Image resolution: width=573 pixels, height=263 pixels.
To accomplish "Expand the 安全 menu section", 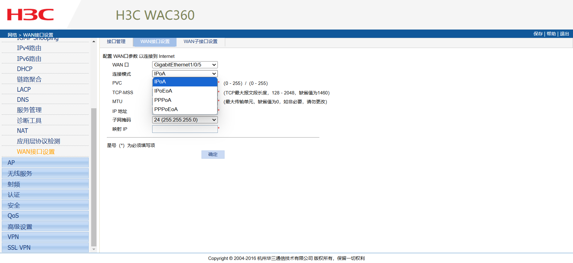I will click(x=45, y=205).
